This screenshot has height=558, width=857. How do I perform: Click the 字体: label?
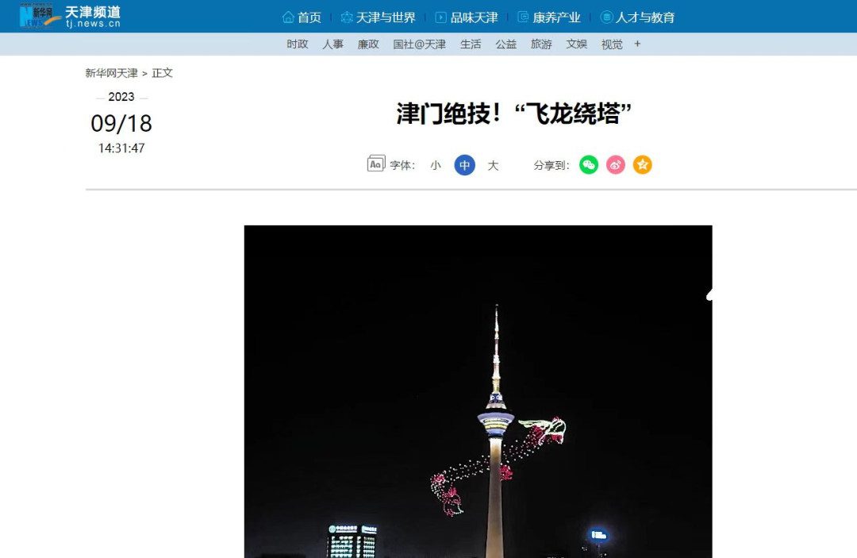(x=403, y=166)
